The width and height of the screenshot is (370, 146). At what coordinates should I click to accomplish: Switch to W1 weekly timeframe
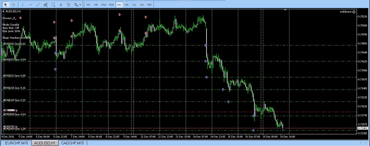click(142, 5)
